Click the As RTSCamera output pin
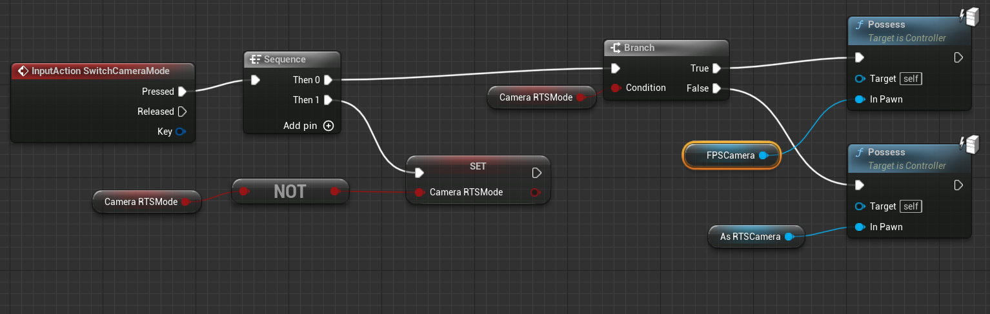Image resolution: width=990 pixels, height=314 pixels. tap(788, 237)
